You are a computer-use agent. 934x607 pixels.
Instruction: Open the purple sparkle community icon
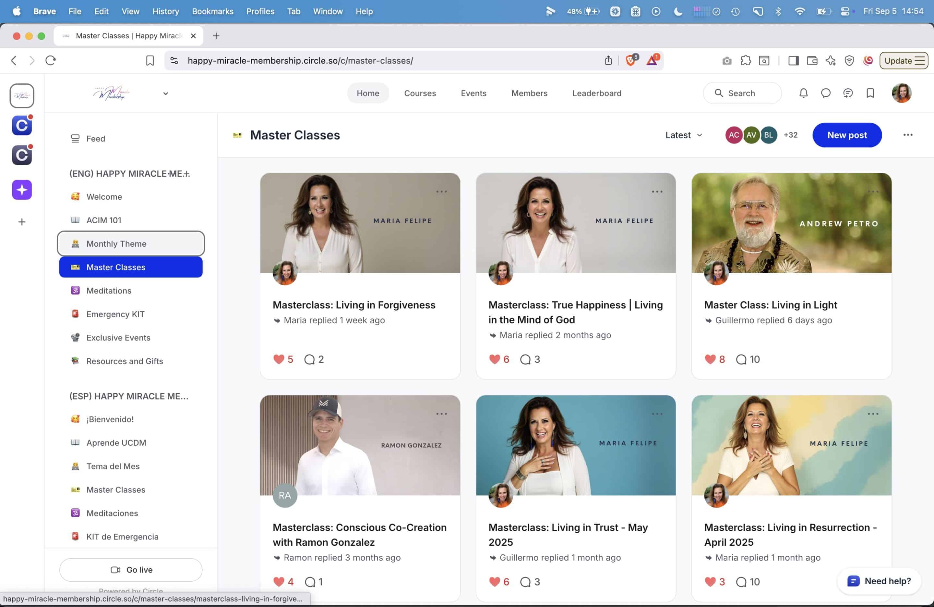pos(22,190)
